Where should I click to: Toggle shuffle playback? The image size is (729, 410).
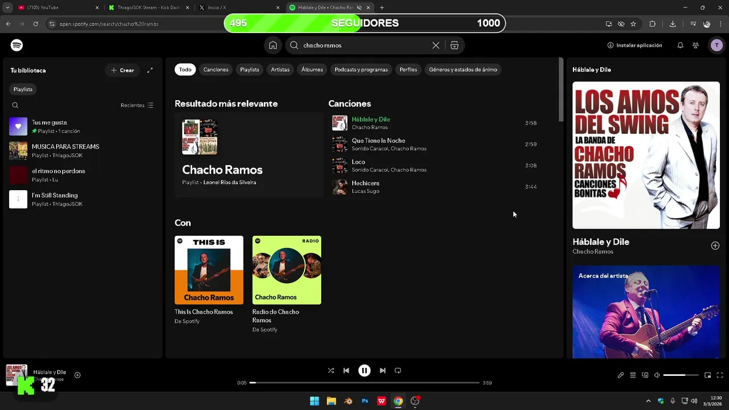point(331,370)
